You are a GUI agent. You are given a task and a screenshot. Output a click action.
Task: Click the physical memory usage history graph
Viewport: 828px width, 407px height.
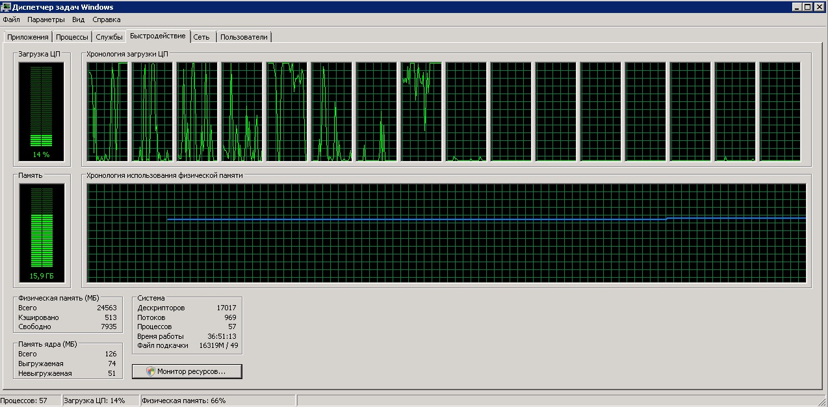pos(446,234)
